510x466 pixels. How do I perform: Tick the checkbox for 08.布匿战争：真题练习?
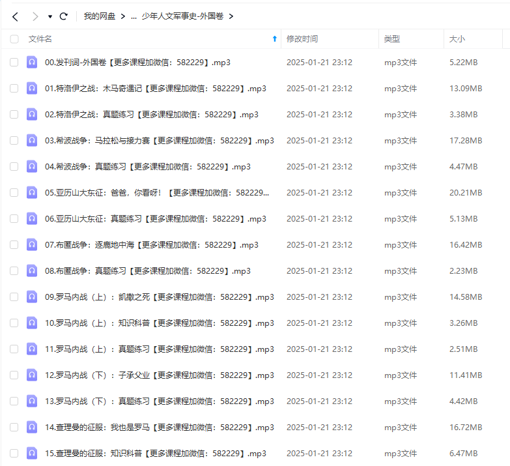point(14,270)
